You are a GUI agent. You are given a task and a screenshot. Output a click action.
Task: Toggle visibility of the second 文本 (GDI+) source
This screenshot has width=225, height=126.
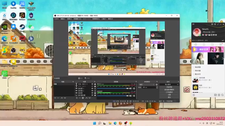pos(92,86)
